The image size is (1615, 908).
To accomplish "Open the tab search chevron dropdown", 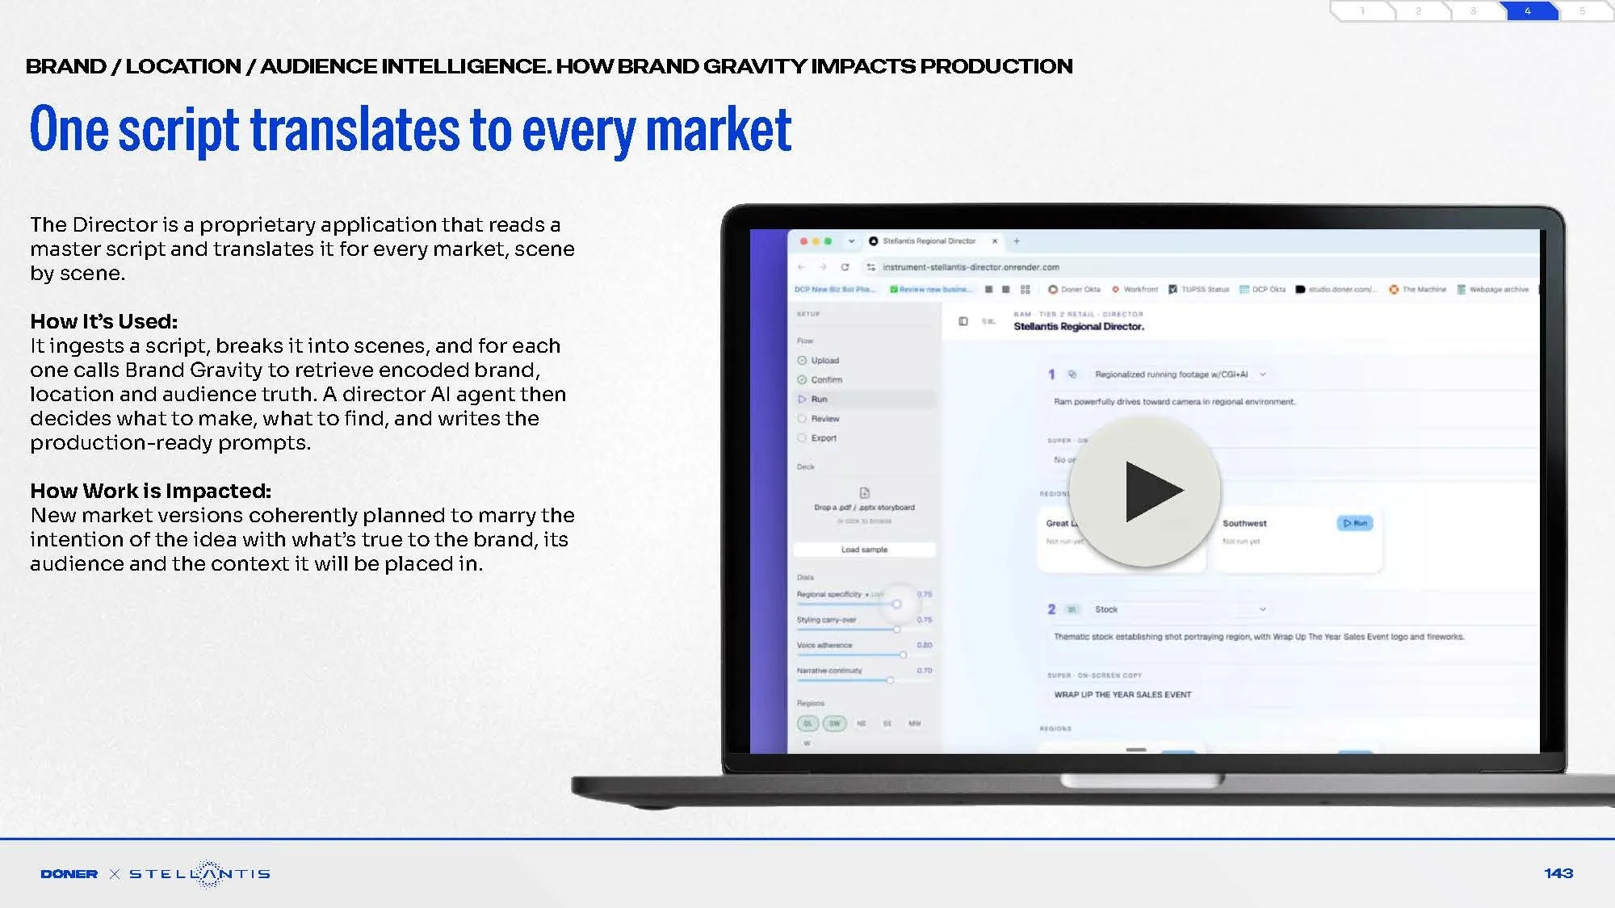I will 851,241.
